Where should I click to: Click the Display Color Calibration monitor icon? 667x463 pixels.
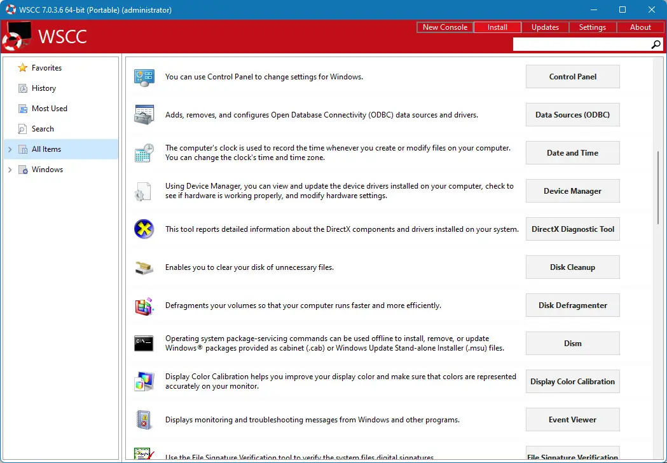pos(144,382)
